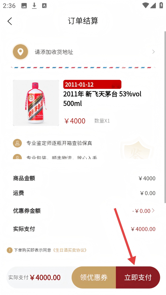Screen dimensions: 166x295
Task: Tap the packaging guarantee icon below
Action: pyautogui.click(x=17, y=156)
